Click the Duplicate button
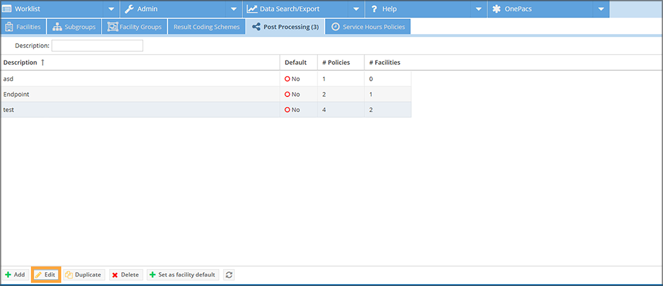 tap(83, 275)
